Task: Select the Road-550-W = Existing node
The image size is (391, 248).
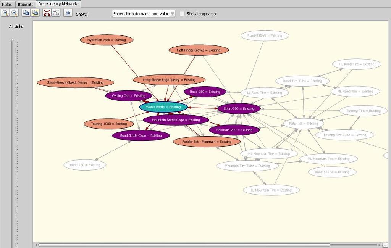Action: point(332,172)
